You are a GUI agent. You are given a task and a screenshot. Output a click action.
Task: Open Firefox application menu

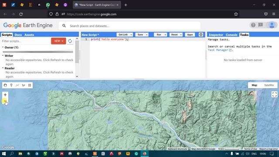click(x=274, y=14)
